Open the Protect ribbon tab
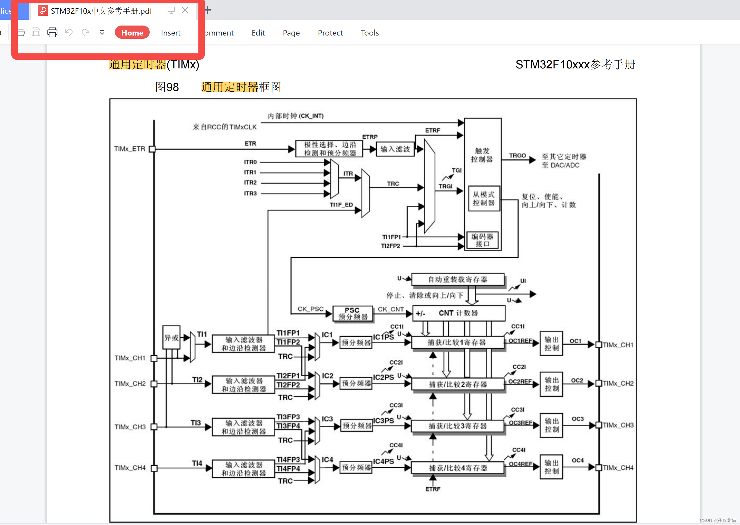 click(x=330, y=33)
